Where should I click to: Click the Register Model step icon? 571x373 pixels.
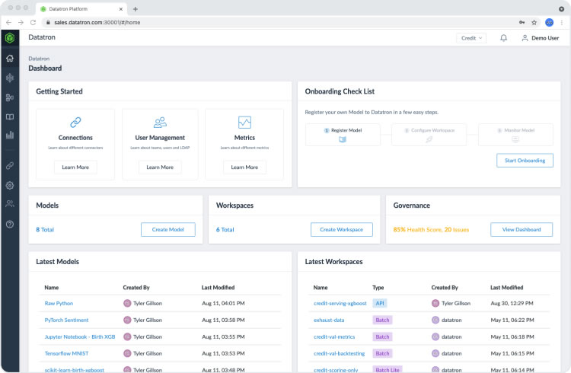[x=343, y=139]
